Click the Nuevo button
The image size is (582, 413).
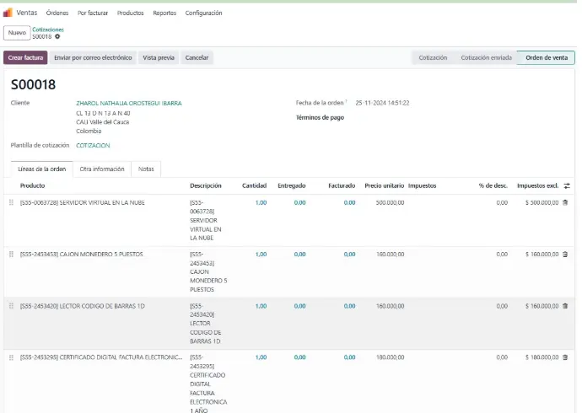(x=17, y=33)
